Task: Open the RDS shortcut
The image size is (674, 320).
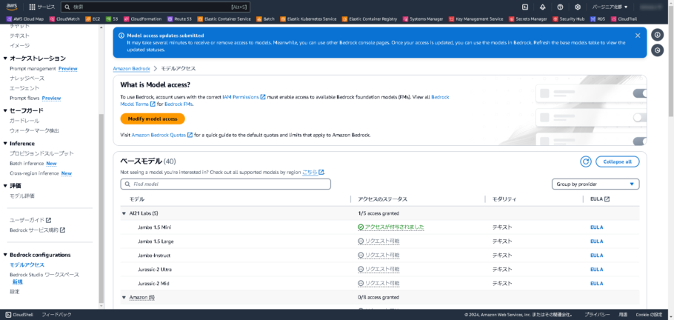Action: (x=598, y=19)
